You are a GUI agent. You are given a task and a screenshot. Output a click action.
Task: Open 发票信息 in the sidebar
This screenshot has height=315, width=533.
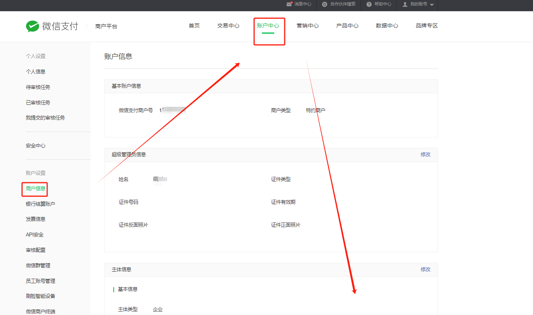tap(36, 219)
